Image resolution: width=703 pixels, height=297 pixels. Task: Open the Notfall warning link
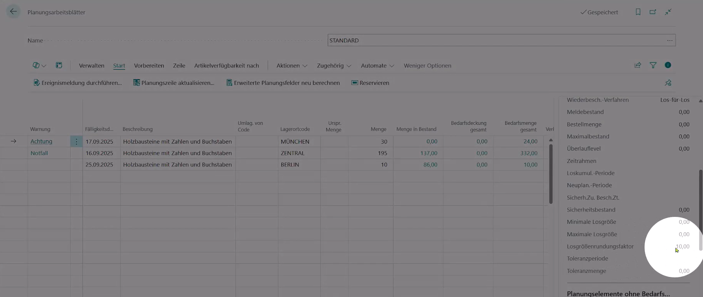(x=39, y=153)
